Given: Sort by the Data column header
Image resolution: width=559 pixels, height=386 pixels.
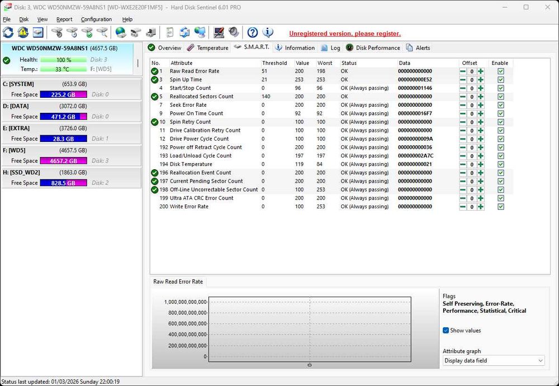Looking at the screenshot, I should pyautogui.click(x=428, y=63).
